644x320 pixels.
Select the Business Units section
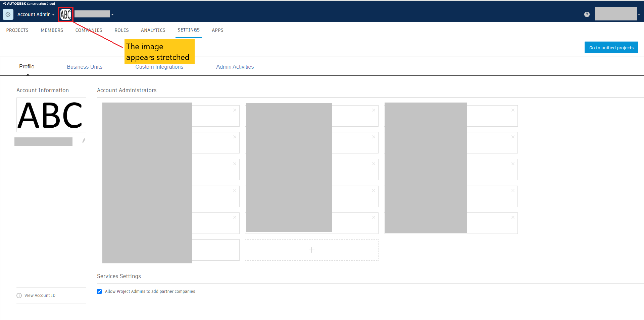(x=85, y=67)
